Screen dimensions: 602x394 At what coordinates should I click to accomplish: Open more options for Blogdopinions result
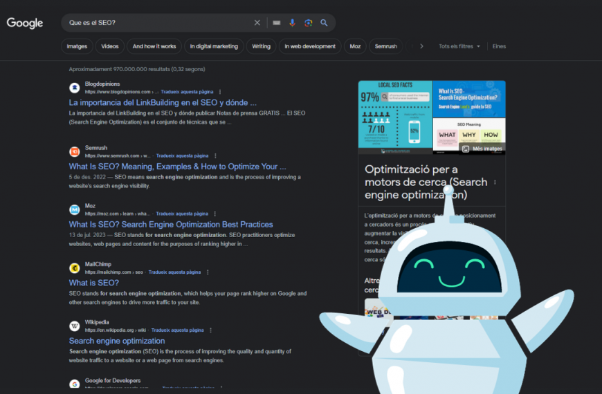tap(220, 92)
